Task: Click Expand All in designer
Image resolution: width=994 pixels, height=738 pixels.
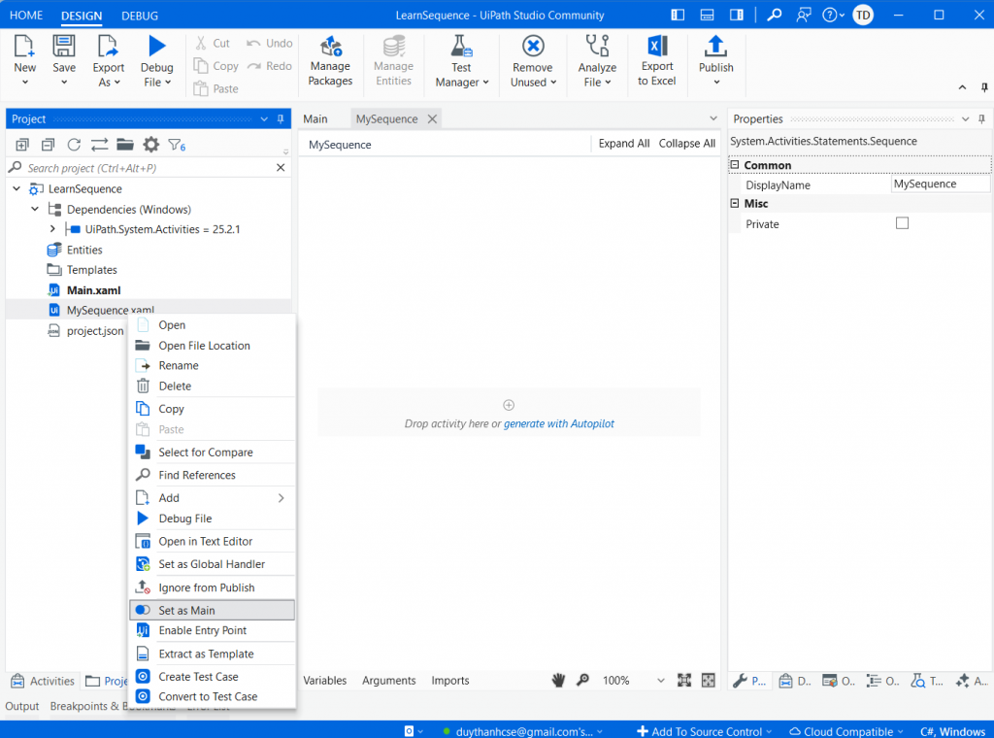Action: tap(624, 144)
